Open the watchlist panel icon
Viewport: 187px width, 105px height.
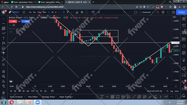point(184,19)
